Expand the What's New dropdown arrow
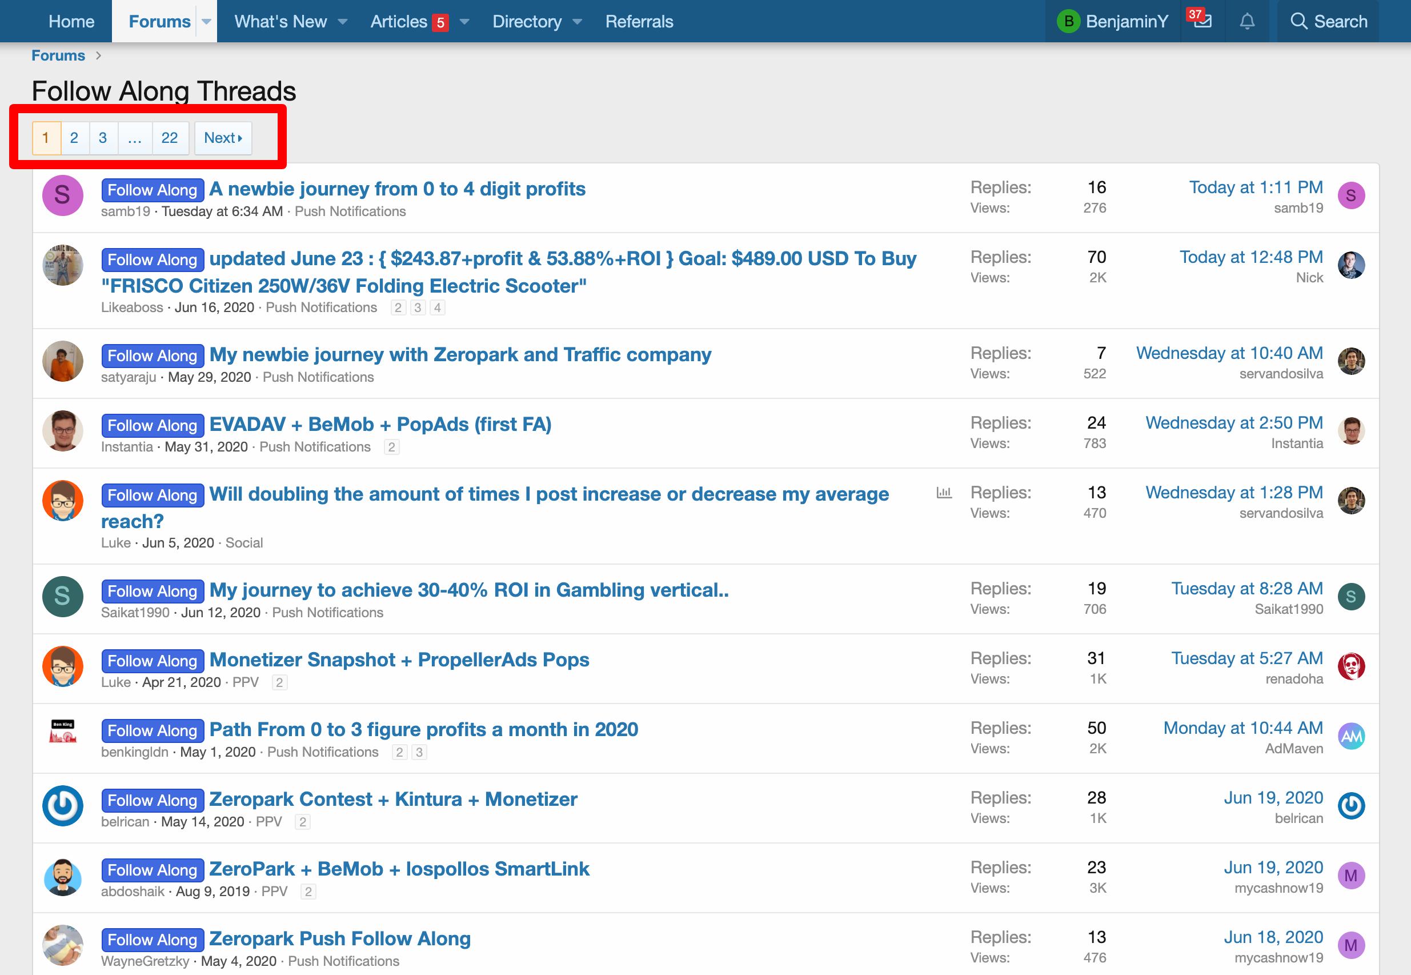 (x=343, y=21)
